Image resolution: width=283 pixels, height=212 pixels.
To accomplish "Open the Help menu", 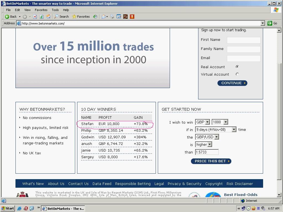I will (x=66, y=10).
